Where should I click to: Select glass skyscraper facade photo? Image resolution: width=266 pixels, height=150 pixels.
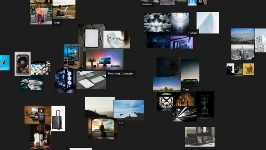tap(208, 23)
